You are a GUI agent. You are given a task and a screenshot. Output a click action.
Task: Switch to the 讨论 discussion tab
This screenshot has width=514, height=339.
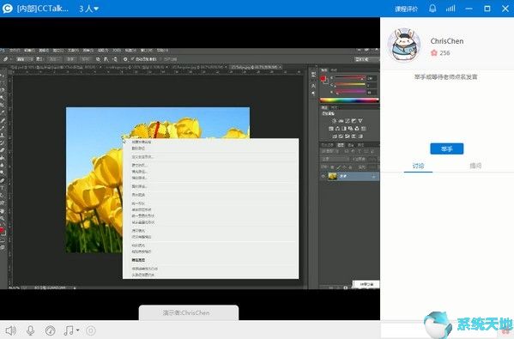(418, 166)
